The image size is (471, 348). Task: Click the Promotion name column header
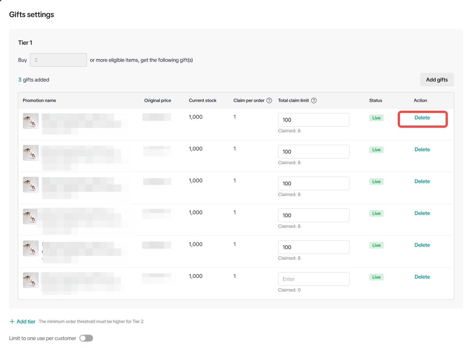tap(39, 100)
